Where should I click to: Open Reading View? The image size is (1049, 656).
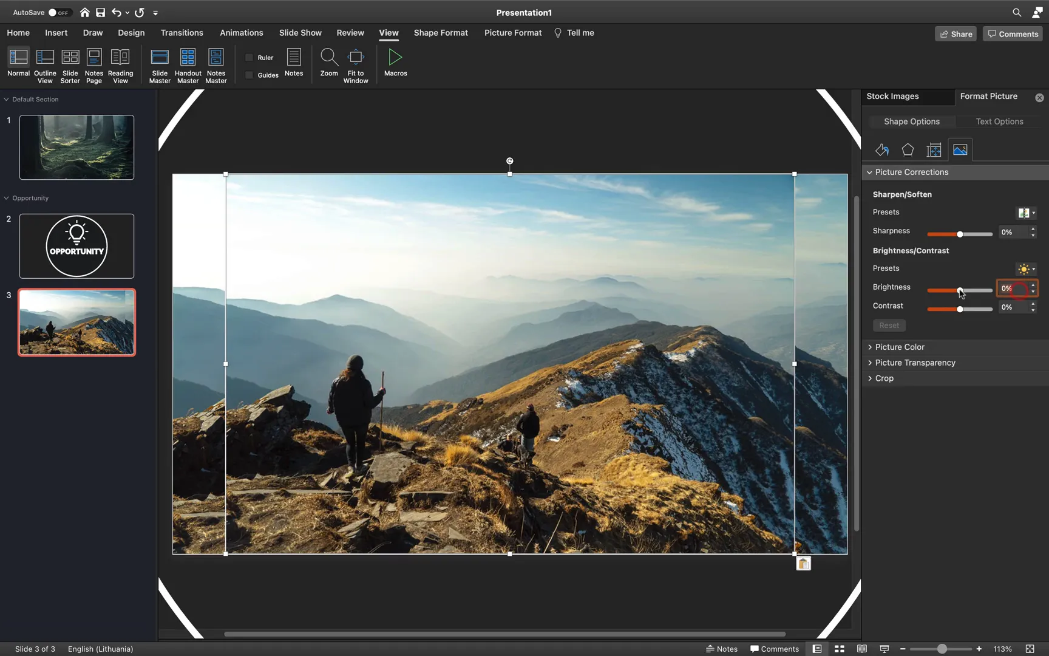tap(120, 66)
